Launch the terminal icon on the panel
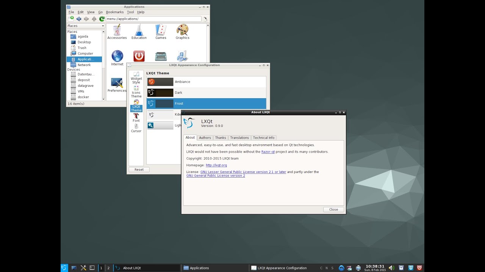Viewport: 485px width, 272px height. coord(92,268)
